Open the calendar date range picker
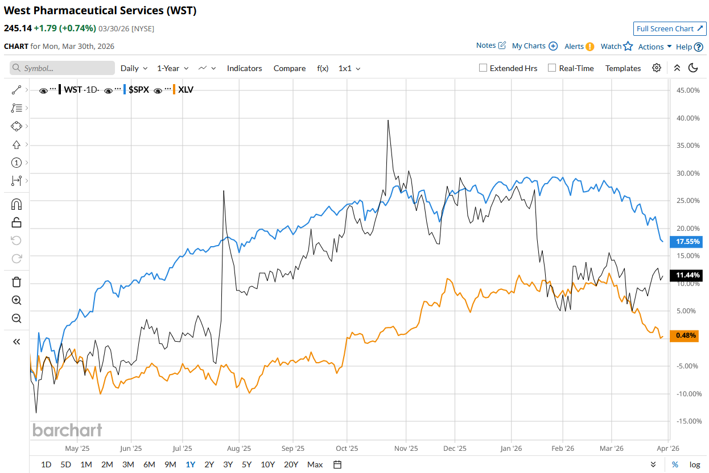 click(x=337, y=464)
